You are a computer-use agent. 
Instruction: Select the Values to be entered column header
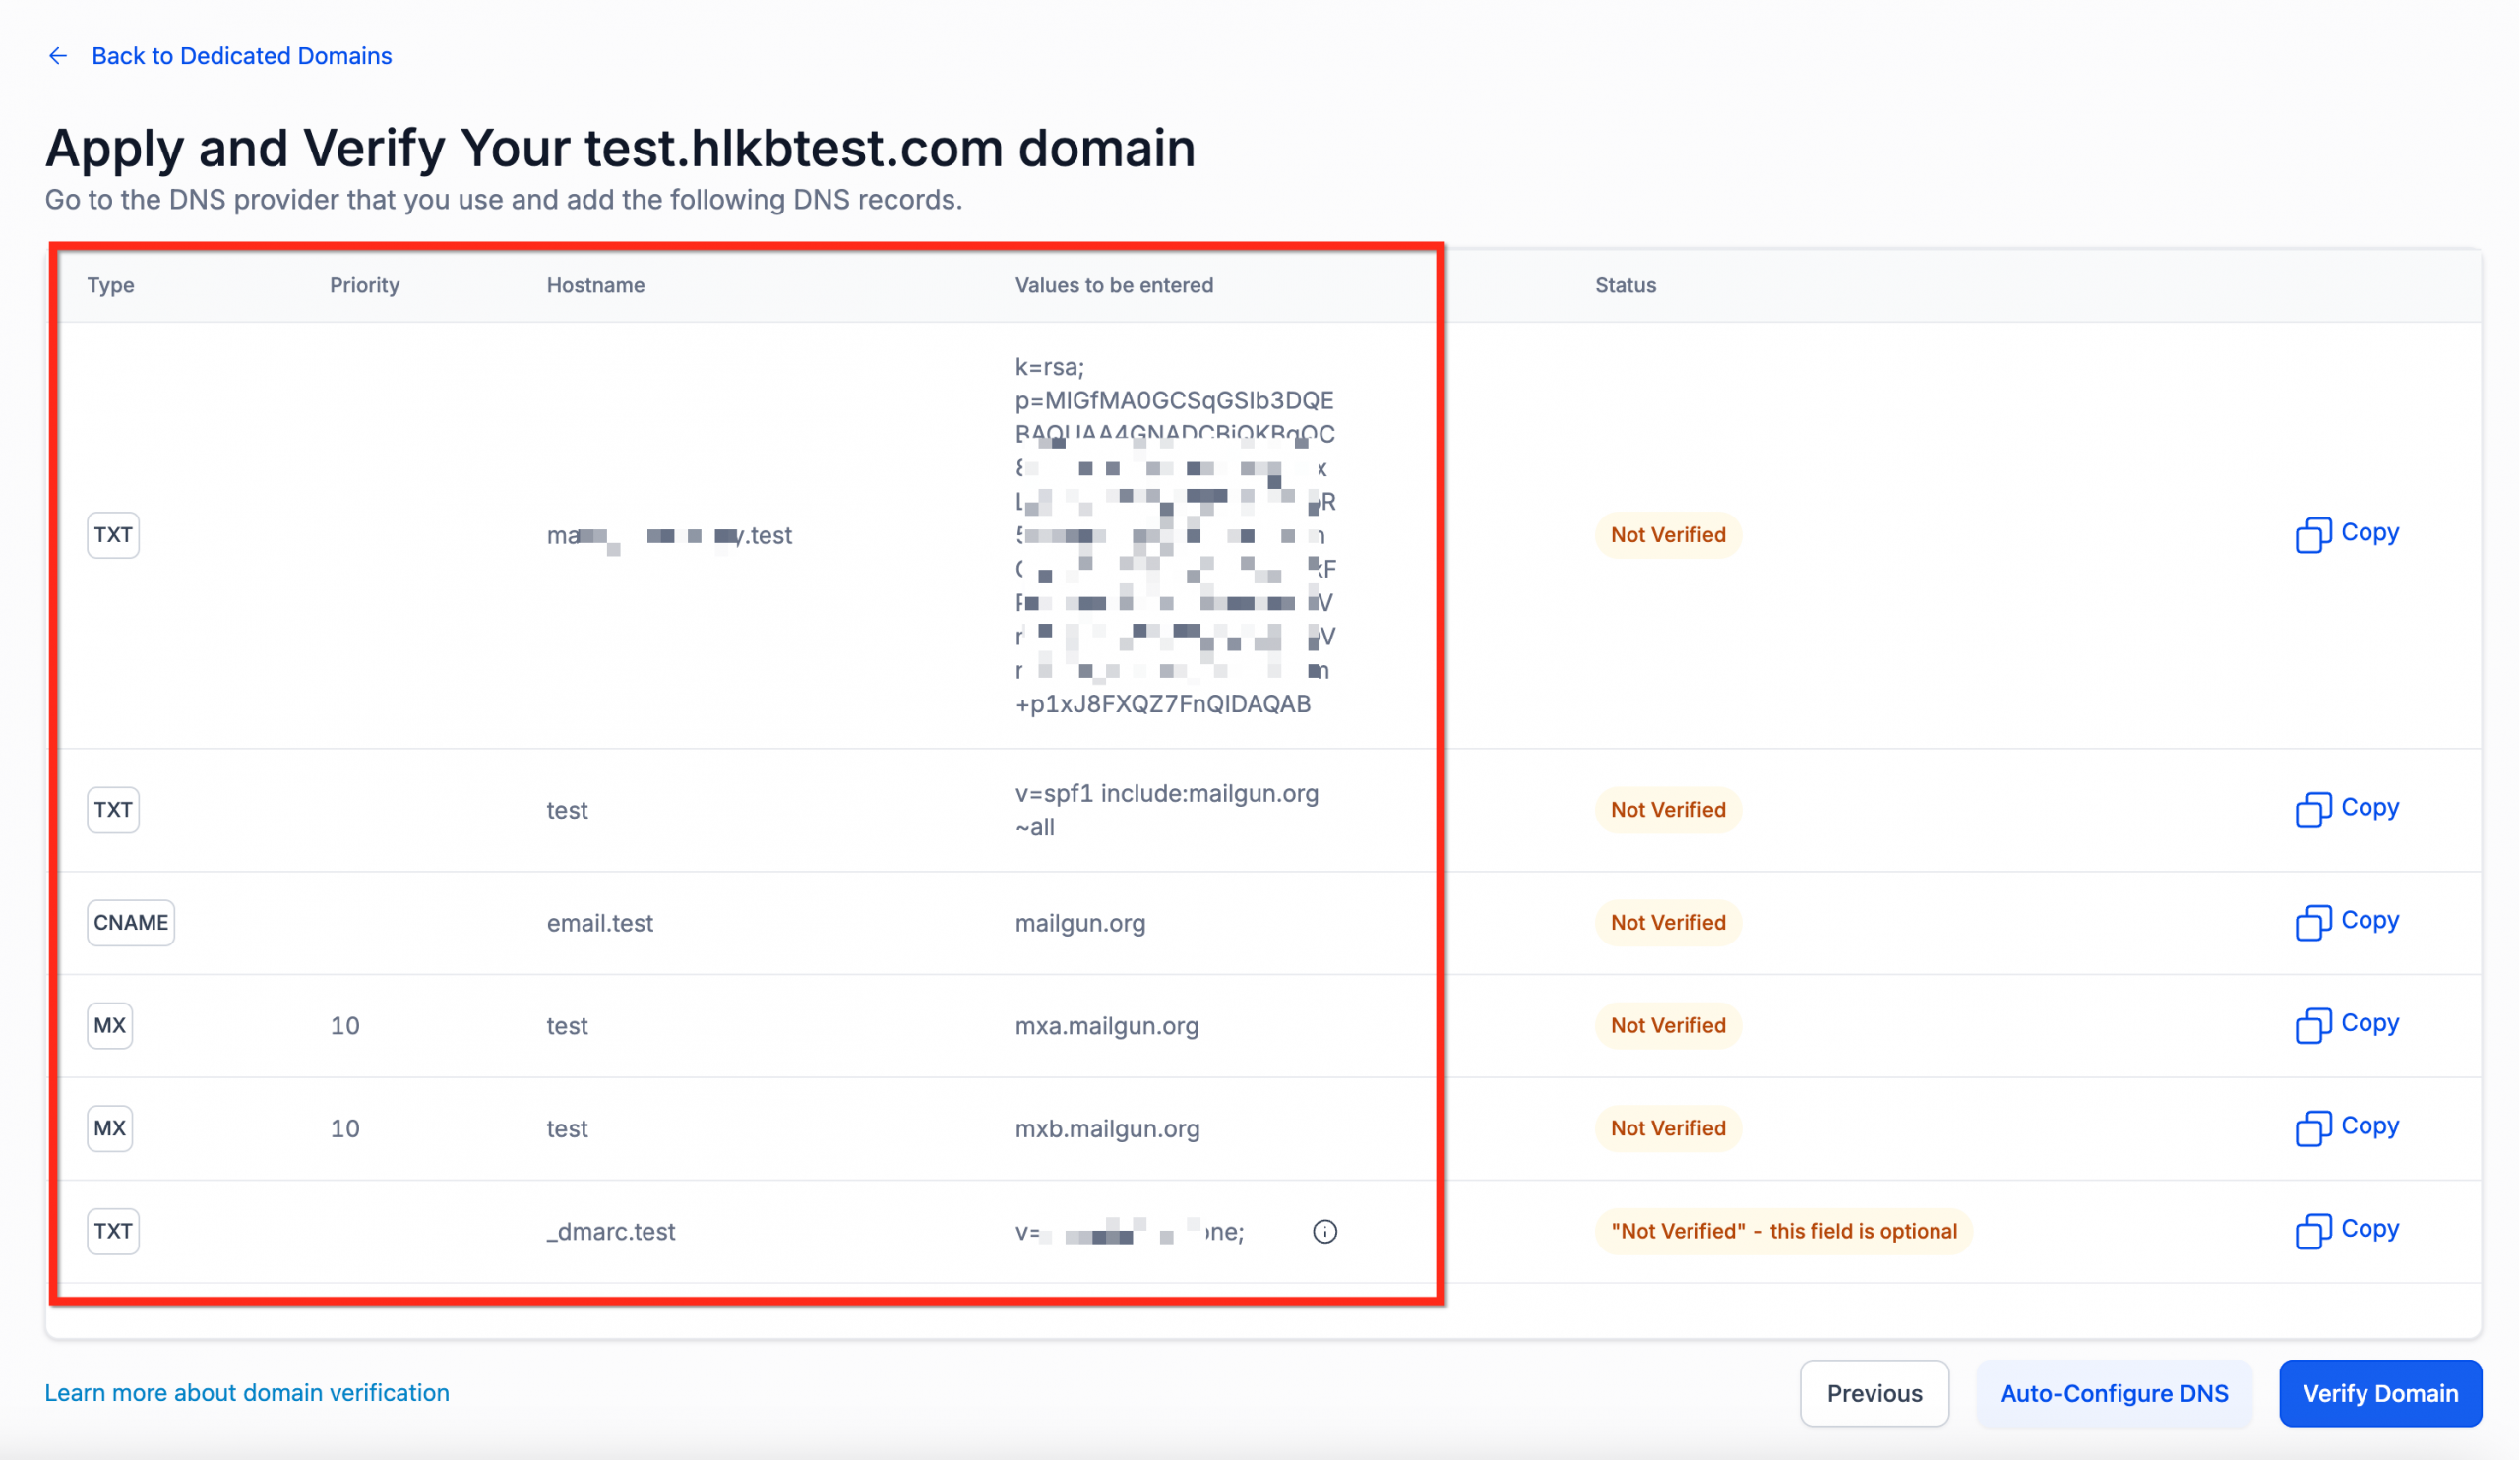point(1114,284)
